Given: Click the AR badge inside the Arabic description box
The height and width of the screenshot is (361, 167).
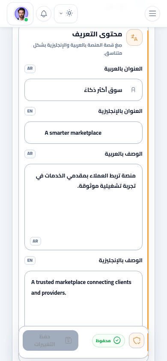Looking at the screenshot, I should point(35,241).
